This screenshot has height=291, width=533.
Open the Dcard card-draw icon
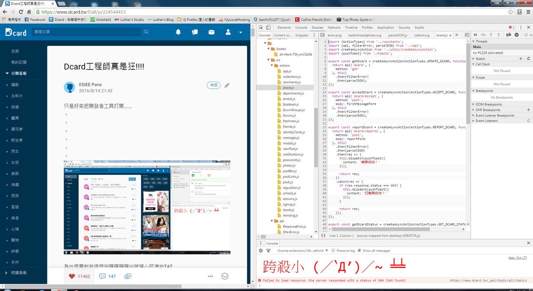[194, 32]
